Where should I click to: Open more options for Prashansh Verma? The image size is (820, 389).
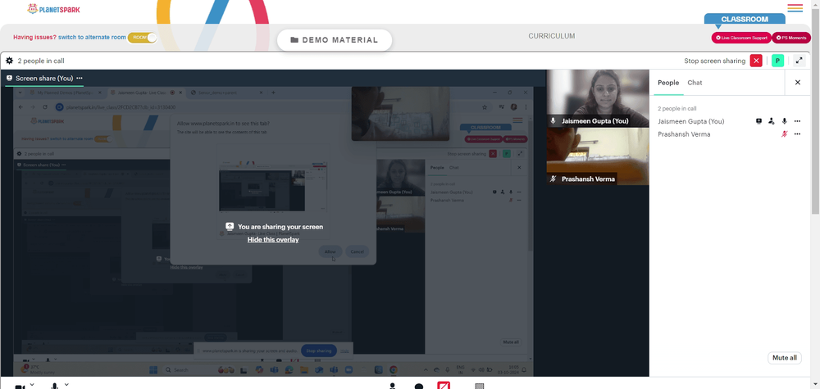(797, 134)
